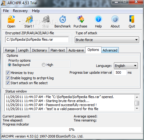Minimize the ARCHPR window
Image resolution: width=144 pixels, height=140 pixels.
pyautogui.click(x=116, y=2)
